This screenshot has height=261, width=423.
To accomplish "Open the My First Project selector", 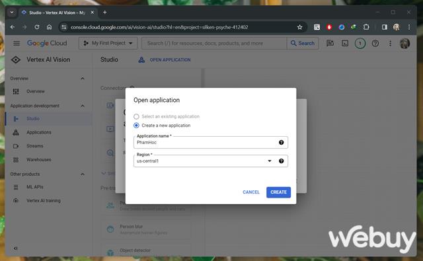I will [x=108, y=43].
